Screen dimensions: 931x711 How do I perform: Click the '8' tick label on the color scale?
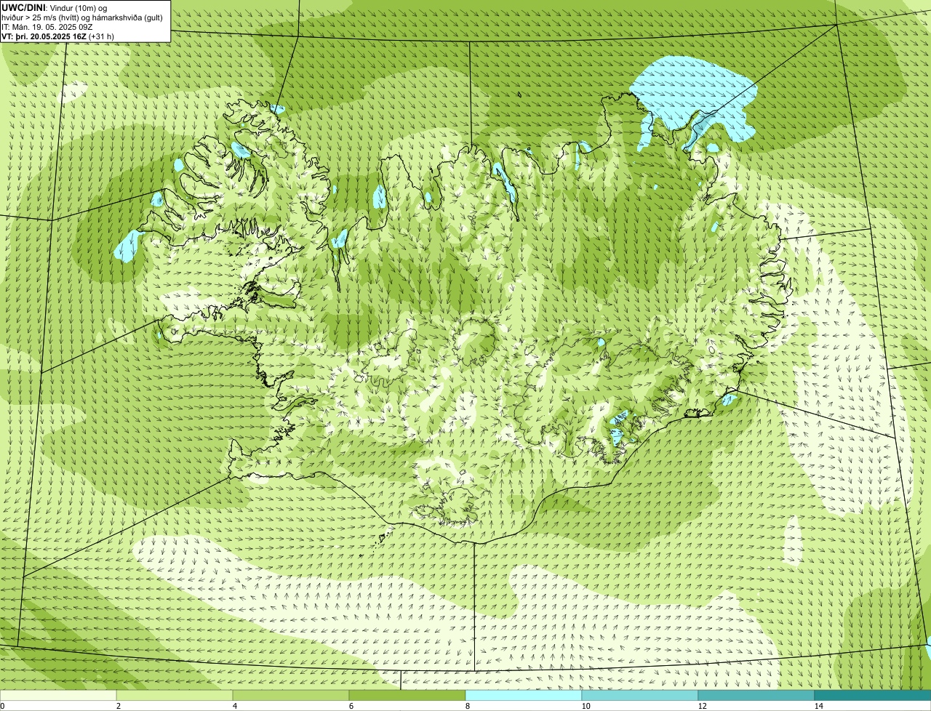pos(468,706)
